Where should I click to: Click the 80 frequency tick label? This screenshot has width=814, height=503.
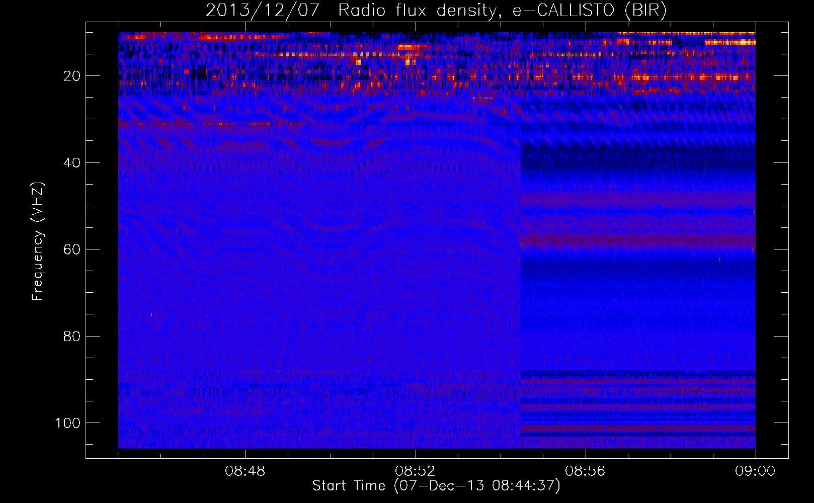click(x=72, y=337)
